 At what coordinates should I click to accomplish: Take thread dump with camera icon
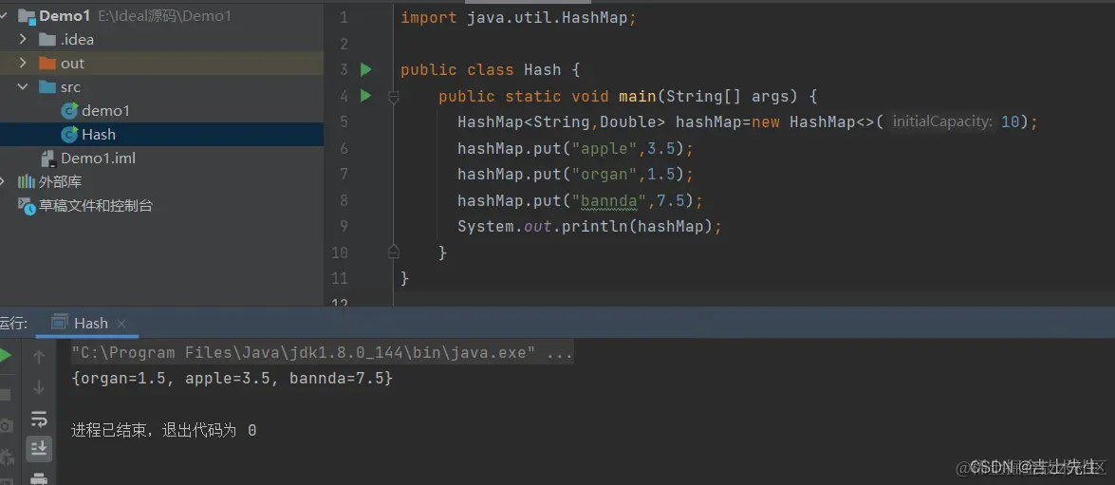pyautogui.click(x=6, y=425)
